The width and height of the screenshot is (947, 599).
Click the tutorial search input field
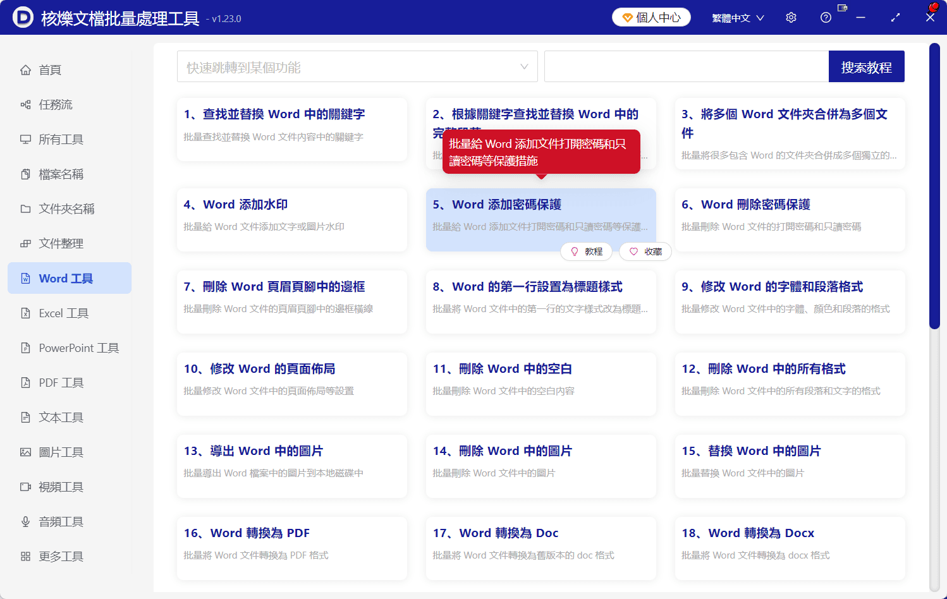point(687,66)
